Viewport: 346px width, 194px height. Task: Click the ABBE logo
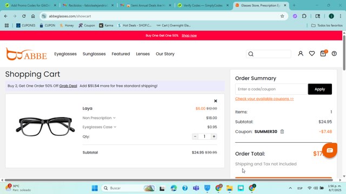click(26, 54)
